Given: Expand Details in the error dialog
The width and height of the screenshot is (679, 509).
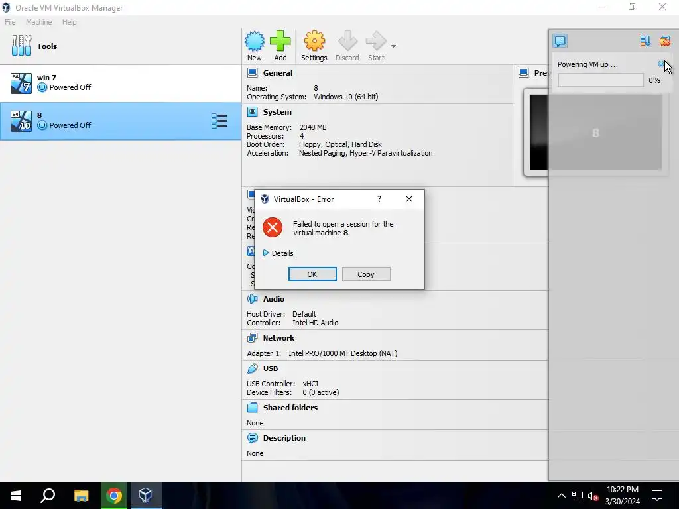Looking at the screenshot, I should pos(278,253).
